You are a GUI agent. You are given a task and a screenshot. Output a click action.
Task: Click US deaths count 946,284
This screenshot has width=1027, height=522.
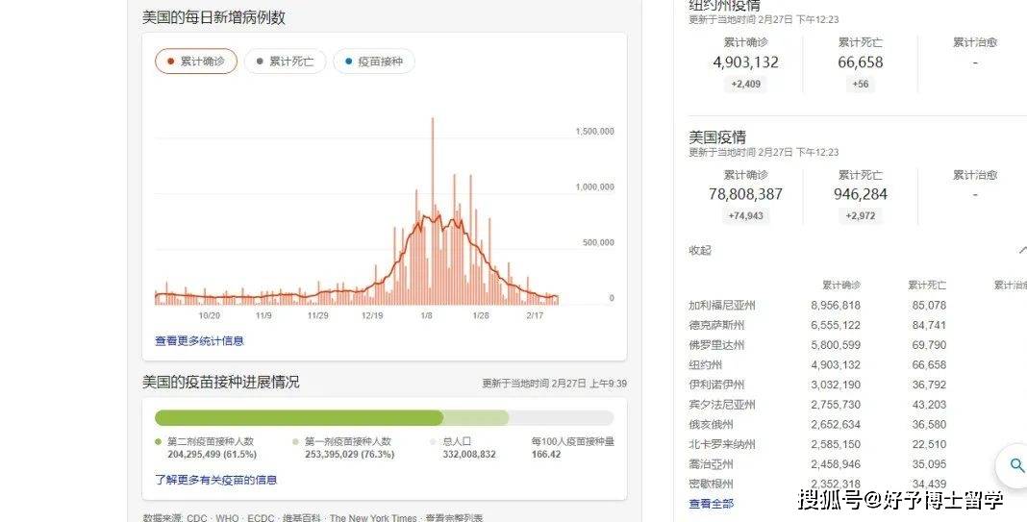[x=860, y=194]
